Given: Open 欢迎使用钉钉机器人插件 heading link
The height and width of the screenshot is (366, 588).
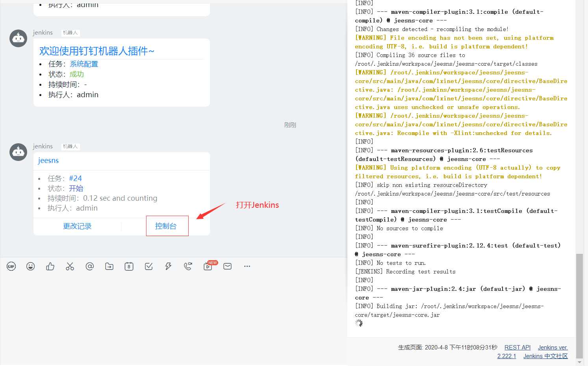Looking at the screenshot, I should click(97, 51).
